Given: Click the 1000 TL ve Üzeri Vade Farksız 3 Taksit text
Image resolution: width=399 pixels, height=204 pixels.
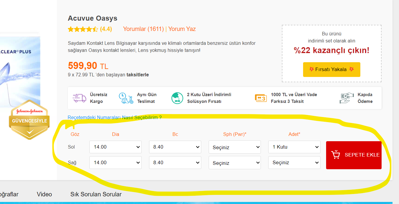Looking at the screenshot, I should pyautogui.click(x=294, y=98).
